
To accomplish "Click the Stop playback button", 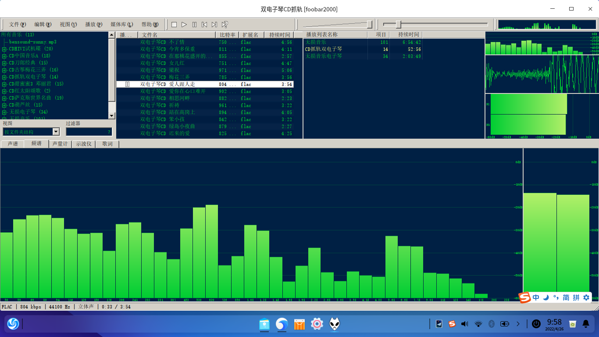I will (x=174, y=25).
